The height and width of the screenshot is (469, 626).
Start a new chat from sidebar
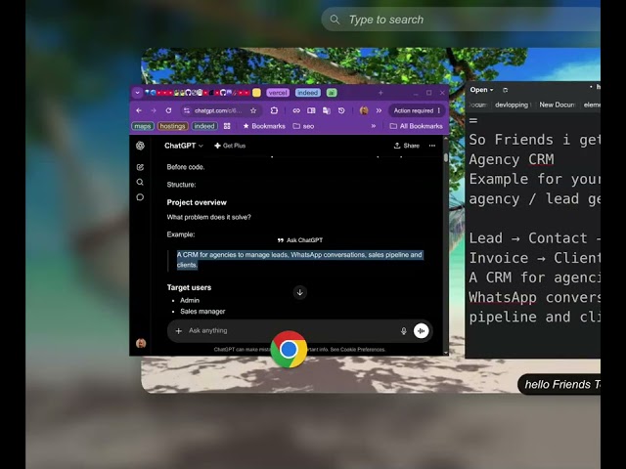[140, 167]
